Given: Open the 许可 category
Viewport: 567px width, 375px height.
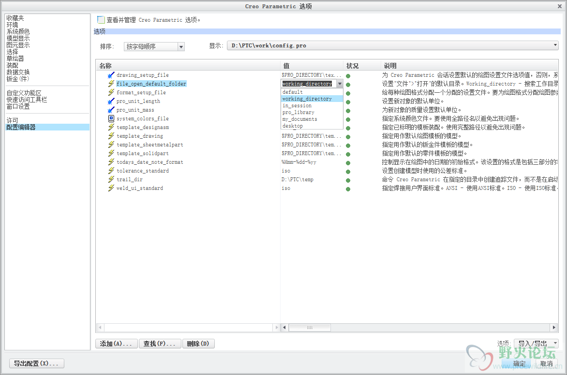Looking at the screenshot, I should pos(12,120).
